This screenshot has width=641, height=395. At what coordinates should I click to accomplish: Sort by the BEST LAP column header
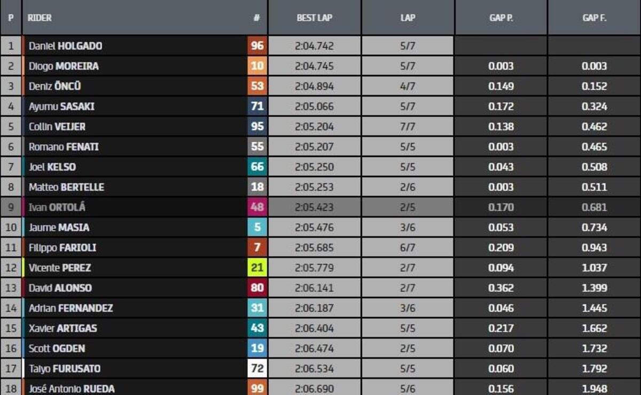[x=314, y=18]
